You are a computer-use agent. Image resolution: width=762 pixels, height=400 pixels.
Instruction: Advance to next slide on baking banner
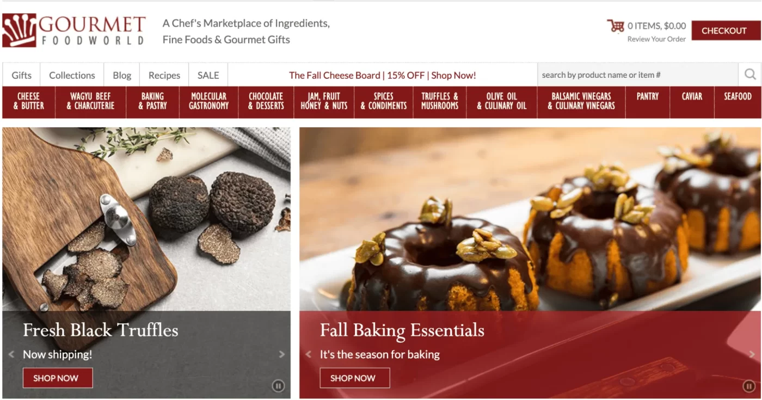point(752,354)
